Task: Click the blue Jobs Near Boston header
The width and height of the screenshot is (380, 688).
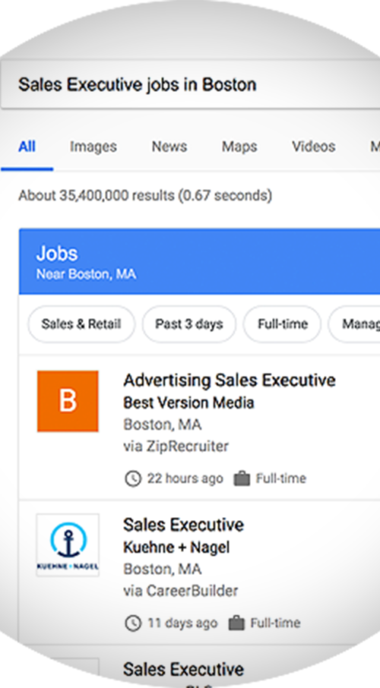Action: click(199, 261)
